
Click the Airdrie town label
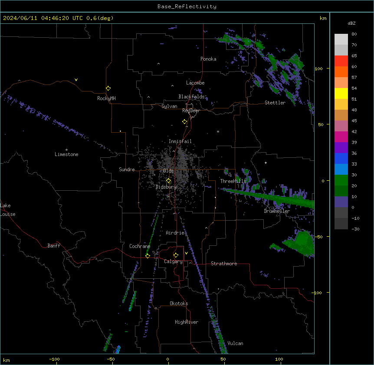175,233
